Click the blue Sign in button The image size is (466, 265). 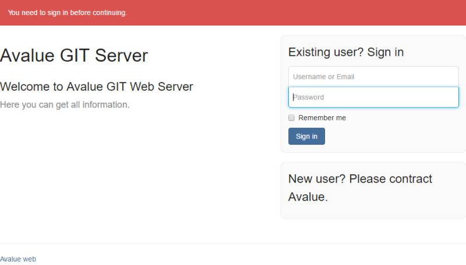pos(306,137)
